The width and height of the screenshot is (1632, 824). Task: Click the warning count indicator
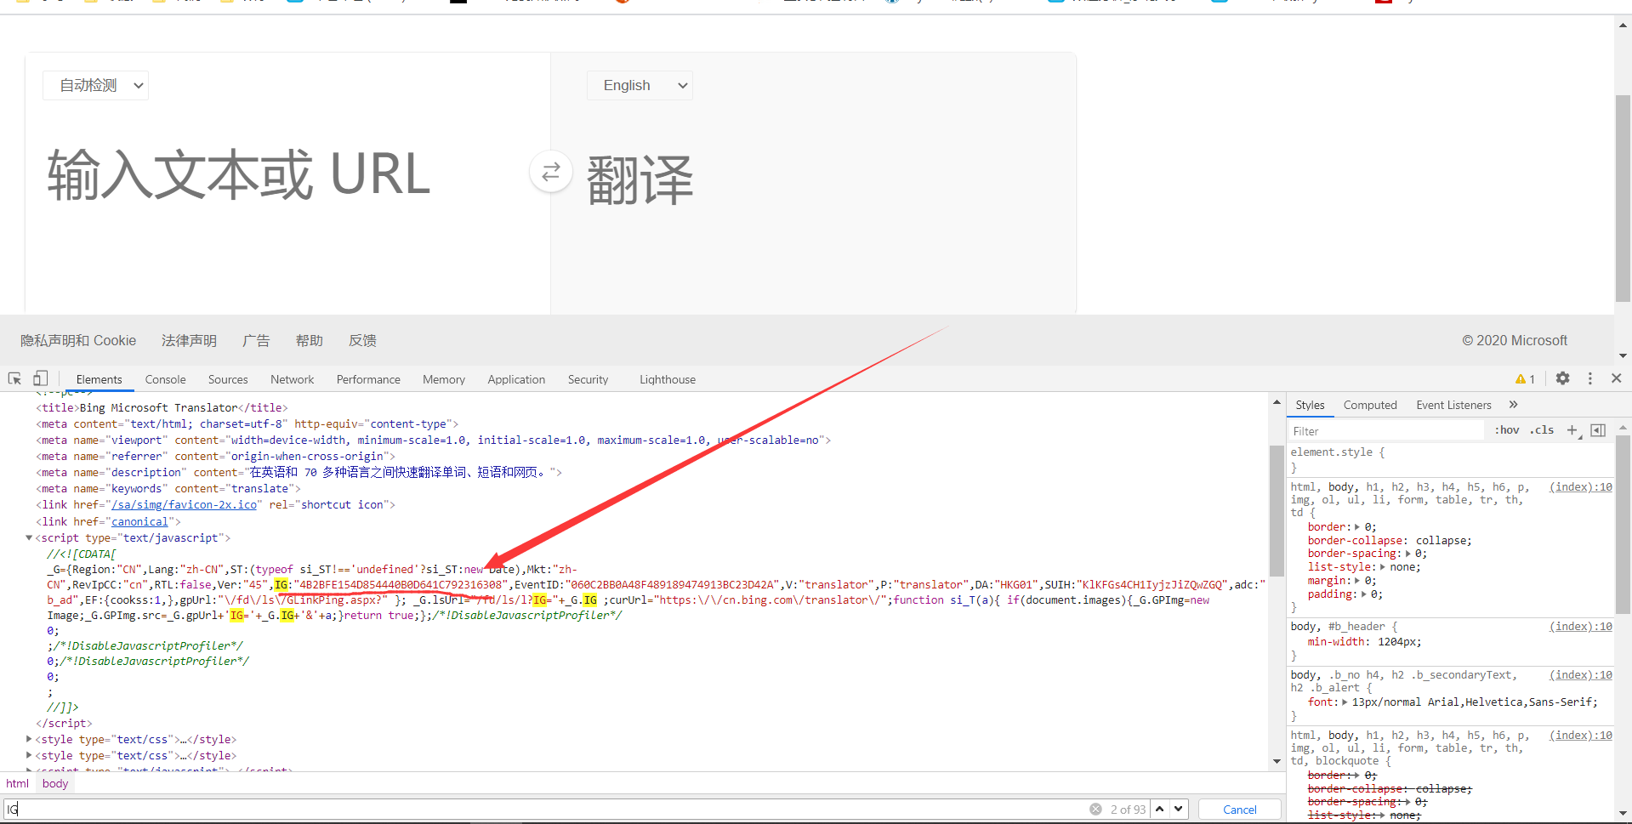[x=1526, y=379]
